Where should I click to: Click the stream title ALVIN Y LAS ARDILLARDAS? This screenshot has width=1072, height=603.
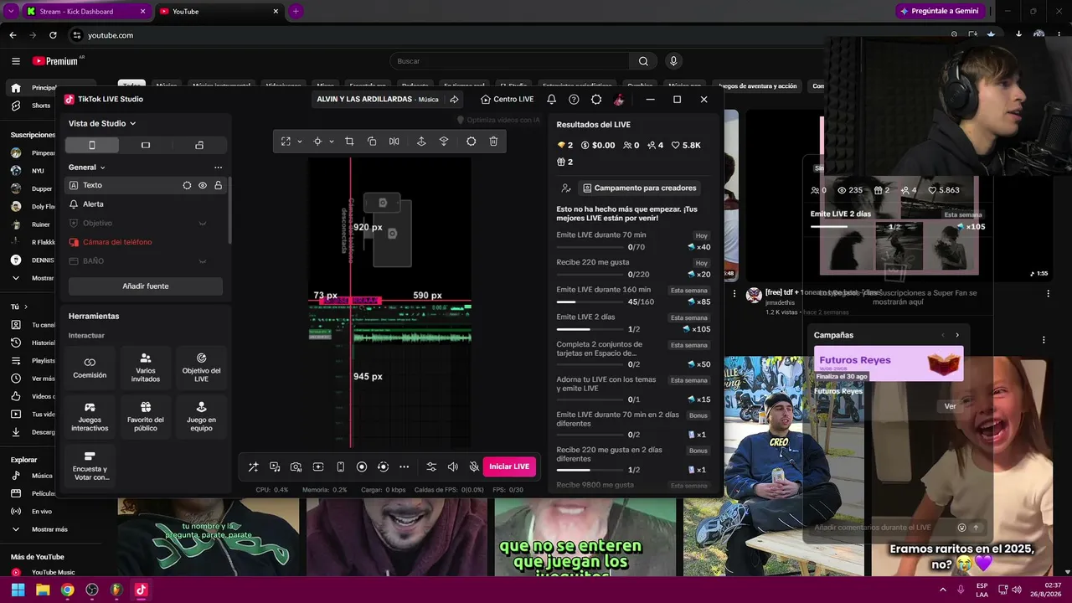pos(364,99)
